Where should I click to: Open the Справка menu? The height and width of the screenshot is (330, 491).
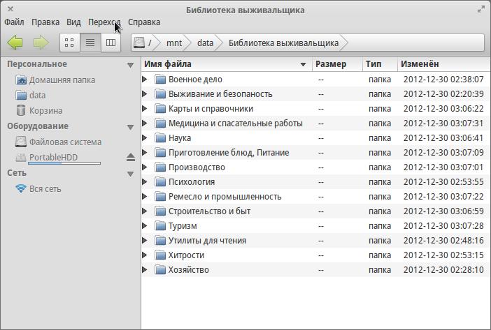(144, 22)
